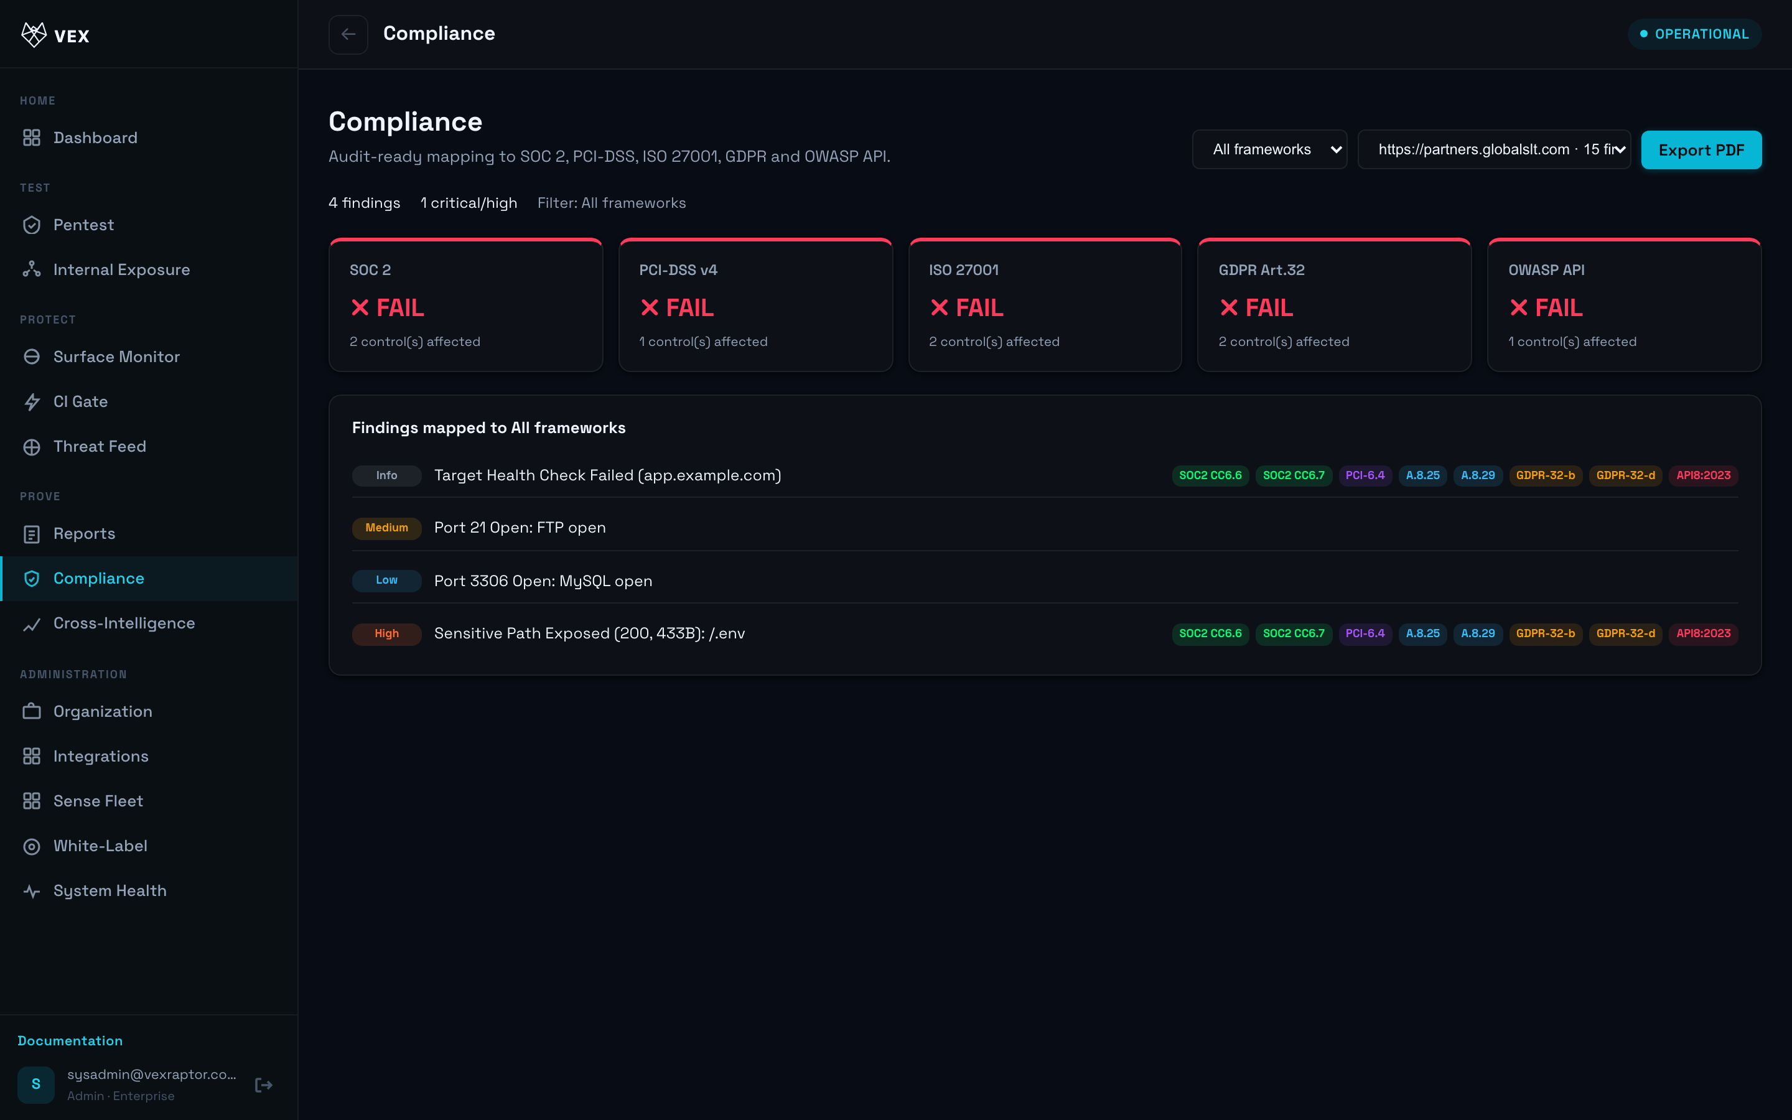Click the System Health pulse icon
The height and width of the screenshot is (1120, 1792).
point(32,891)
